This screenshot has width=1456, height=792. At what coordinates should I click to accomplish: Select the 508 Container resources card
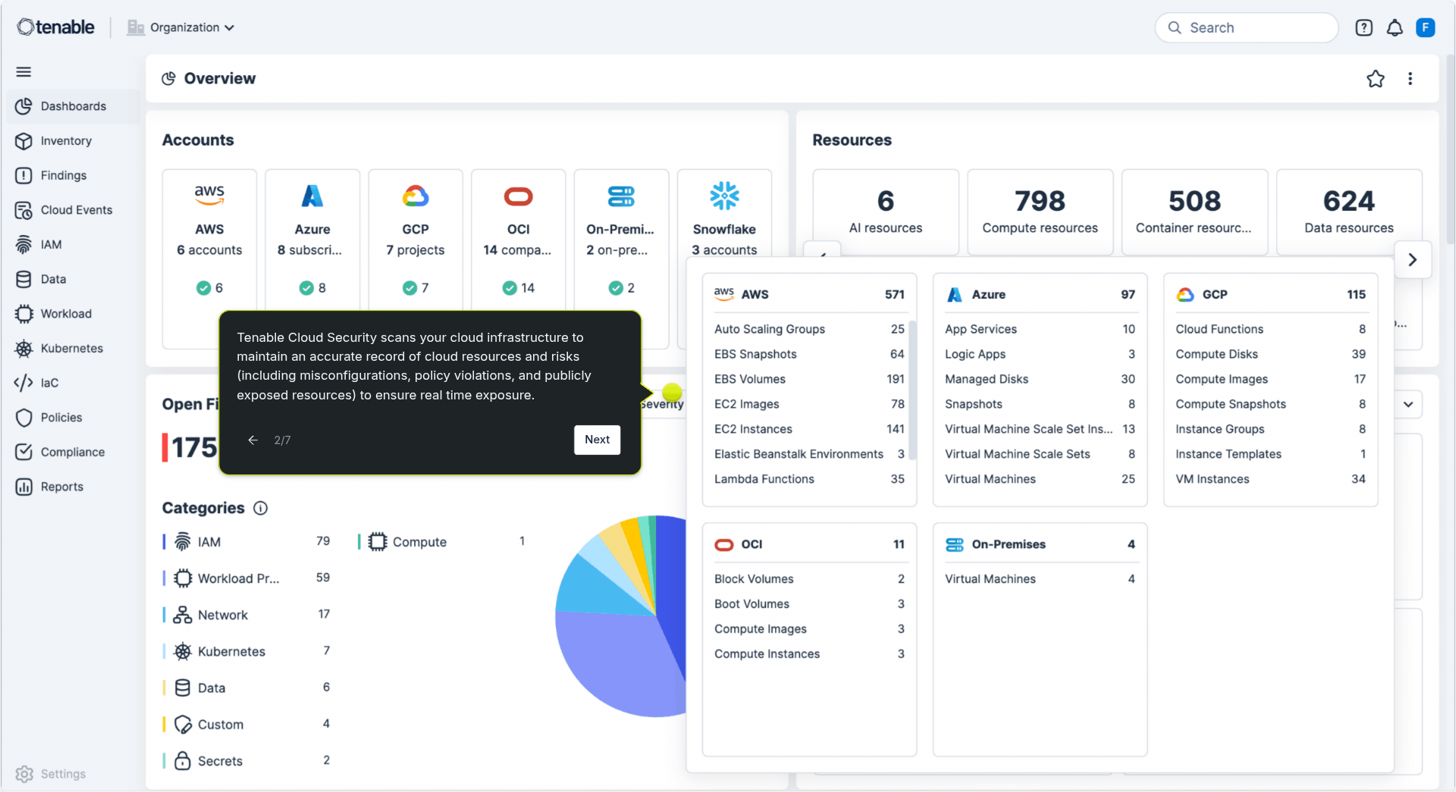1194,211
